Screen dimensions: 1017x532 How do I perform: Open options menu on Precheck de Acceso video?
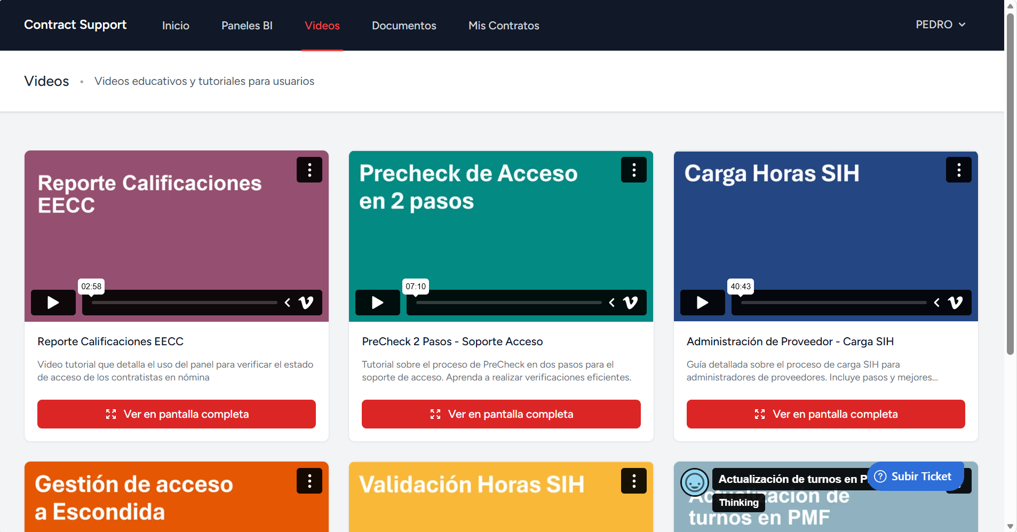(634, 170)
